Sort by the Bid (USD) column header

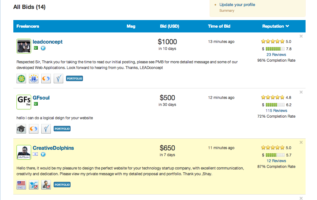pos(169,26)
